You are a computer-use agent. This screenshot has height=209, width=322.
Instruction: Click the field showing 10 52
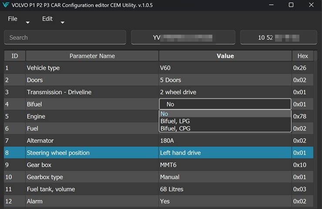[x=278, y=37]
